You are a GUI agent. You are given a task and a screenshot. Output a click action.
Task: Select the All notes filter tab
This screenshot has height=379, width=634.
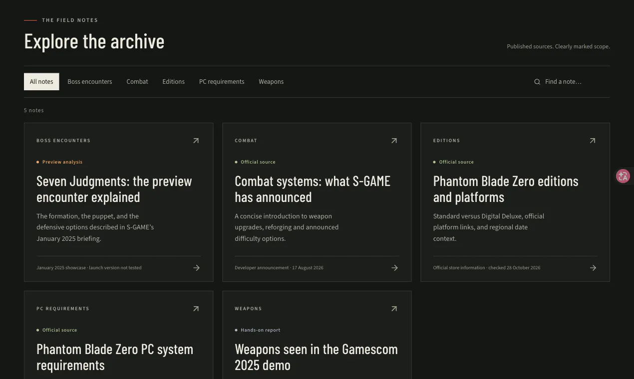[x=41, y=82]
